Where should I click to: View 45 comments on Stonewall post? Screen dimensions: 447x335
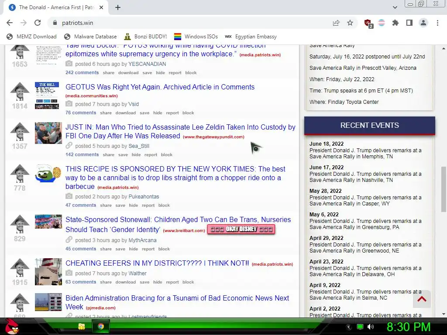[81, 249]
